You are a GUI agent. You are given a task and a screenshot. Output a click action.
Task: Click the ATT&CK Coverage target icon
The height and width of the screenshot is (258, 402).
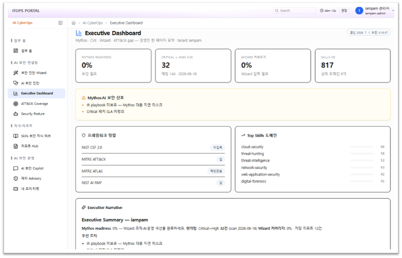pos(16,104)
